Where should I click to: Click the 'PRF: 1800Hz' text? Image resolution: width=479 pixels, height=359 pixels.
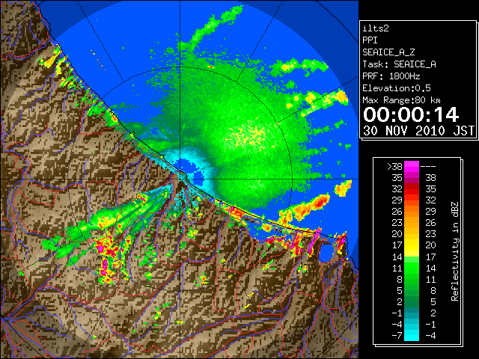[391, 76]
